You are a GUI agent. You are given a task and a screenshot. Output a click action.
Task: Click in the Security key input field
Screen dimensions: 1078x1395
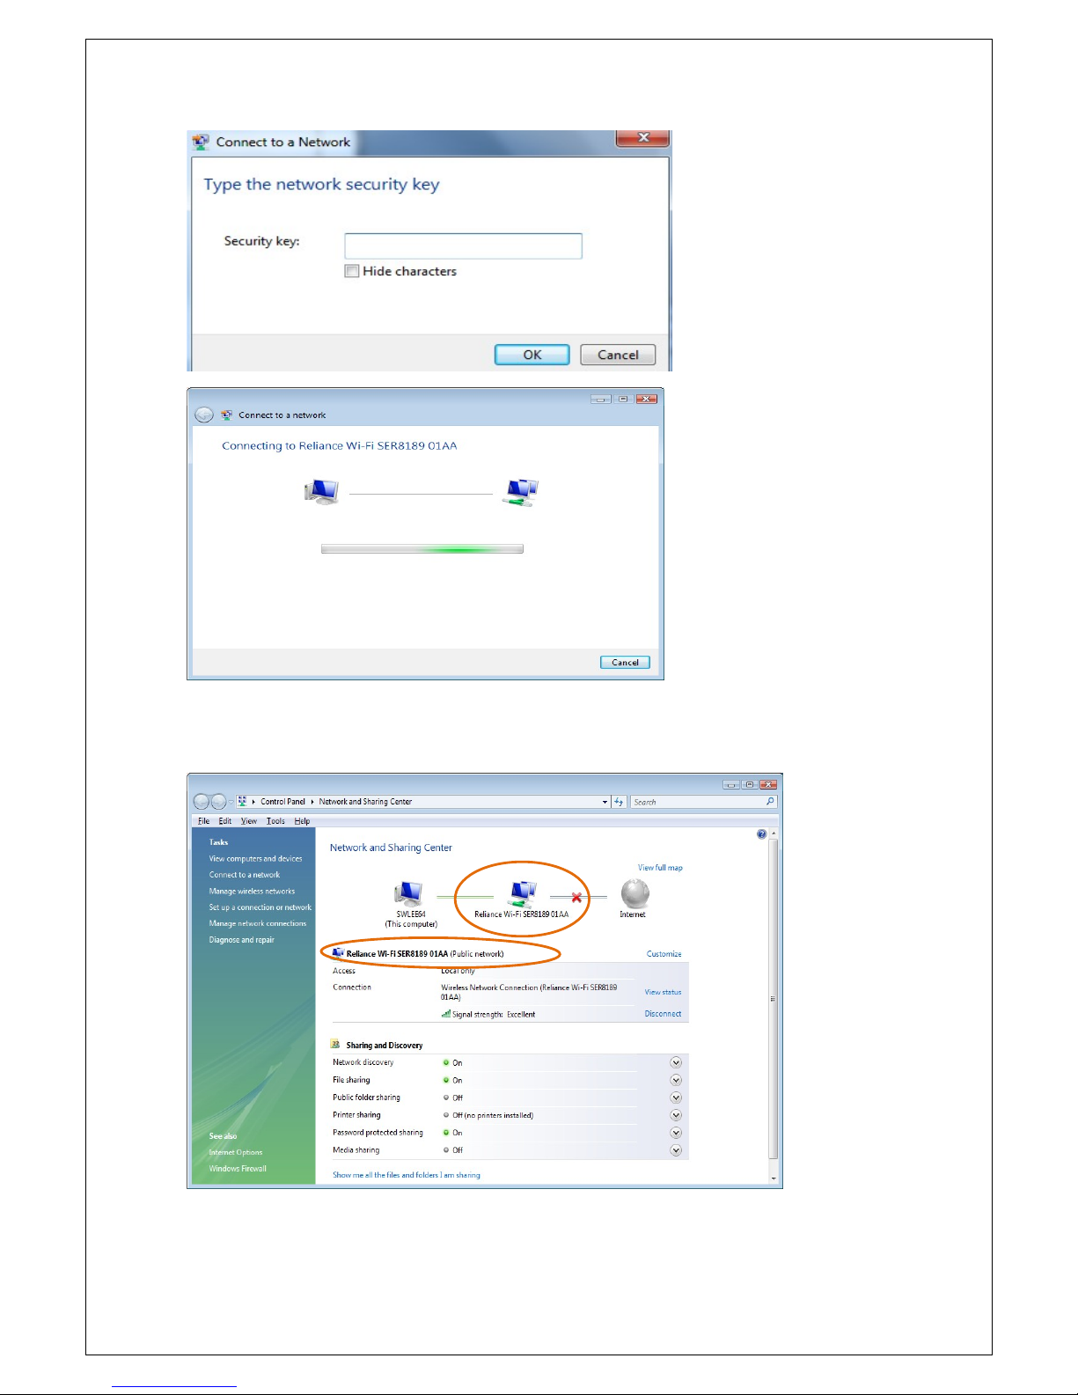(463, 246)
